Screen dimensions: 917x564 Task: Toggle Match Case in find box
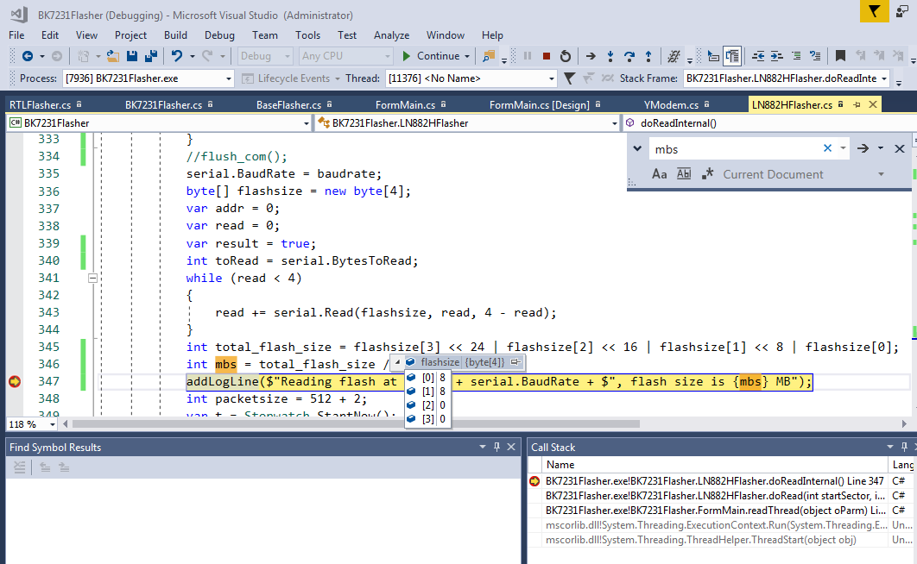(659, 174)
